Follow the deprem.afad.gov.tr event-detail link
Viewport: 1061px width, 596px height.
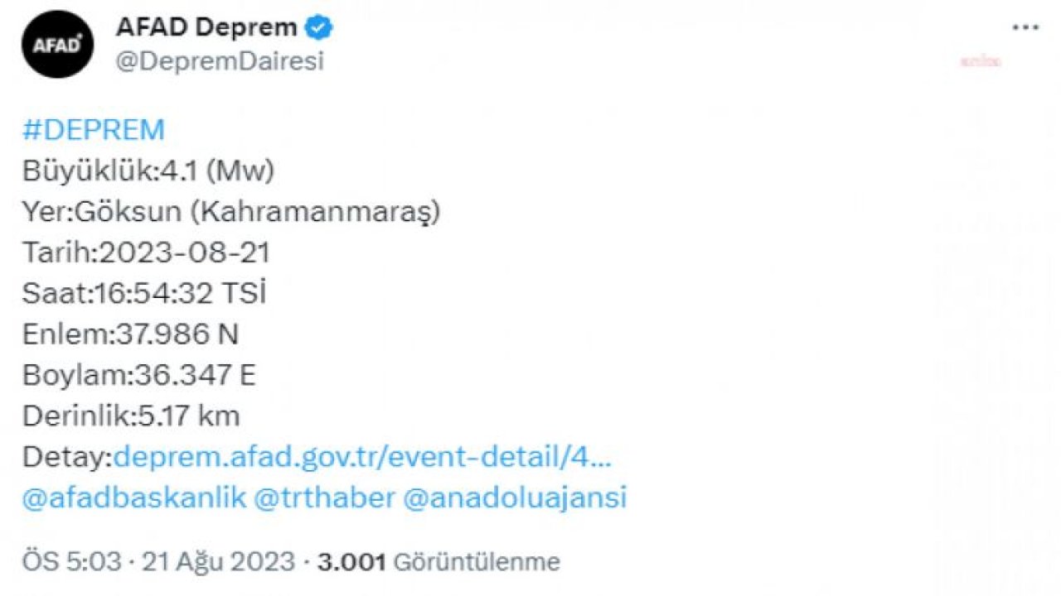tap(362, 457)
